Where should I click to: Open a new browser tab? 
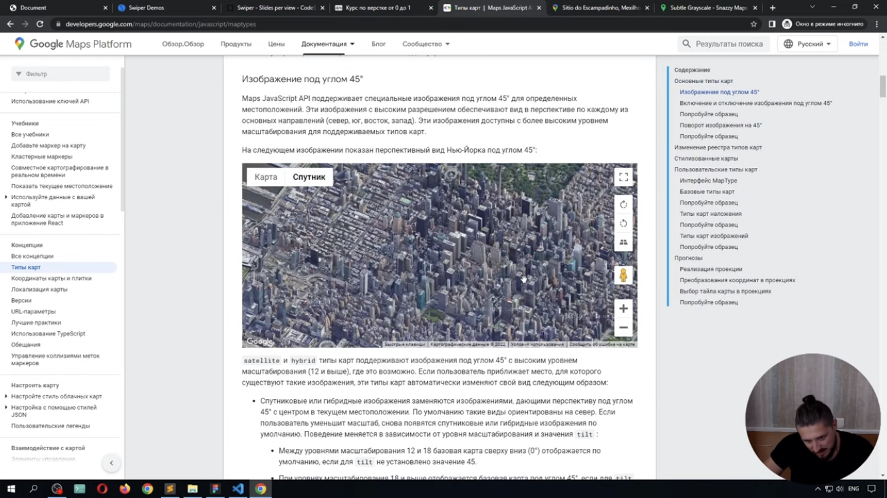coord(772,8)
